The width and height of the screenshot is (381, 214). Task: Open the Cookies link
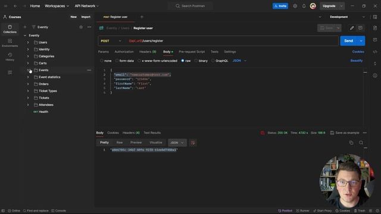tap(358, 52)
